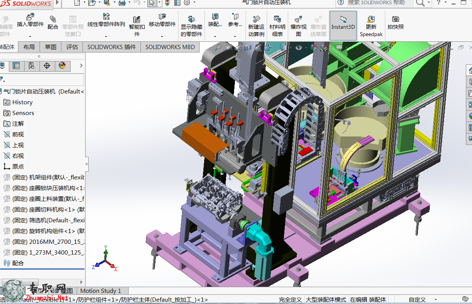The width and height of the screenshot is (472, 304).
Task: Click the New document icon in title toolbar
Action: tap(77, 3)
